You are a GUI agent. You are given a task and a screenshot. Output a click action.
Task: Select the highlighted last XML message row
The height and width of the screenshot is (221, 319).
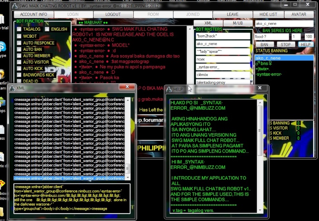69,178
